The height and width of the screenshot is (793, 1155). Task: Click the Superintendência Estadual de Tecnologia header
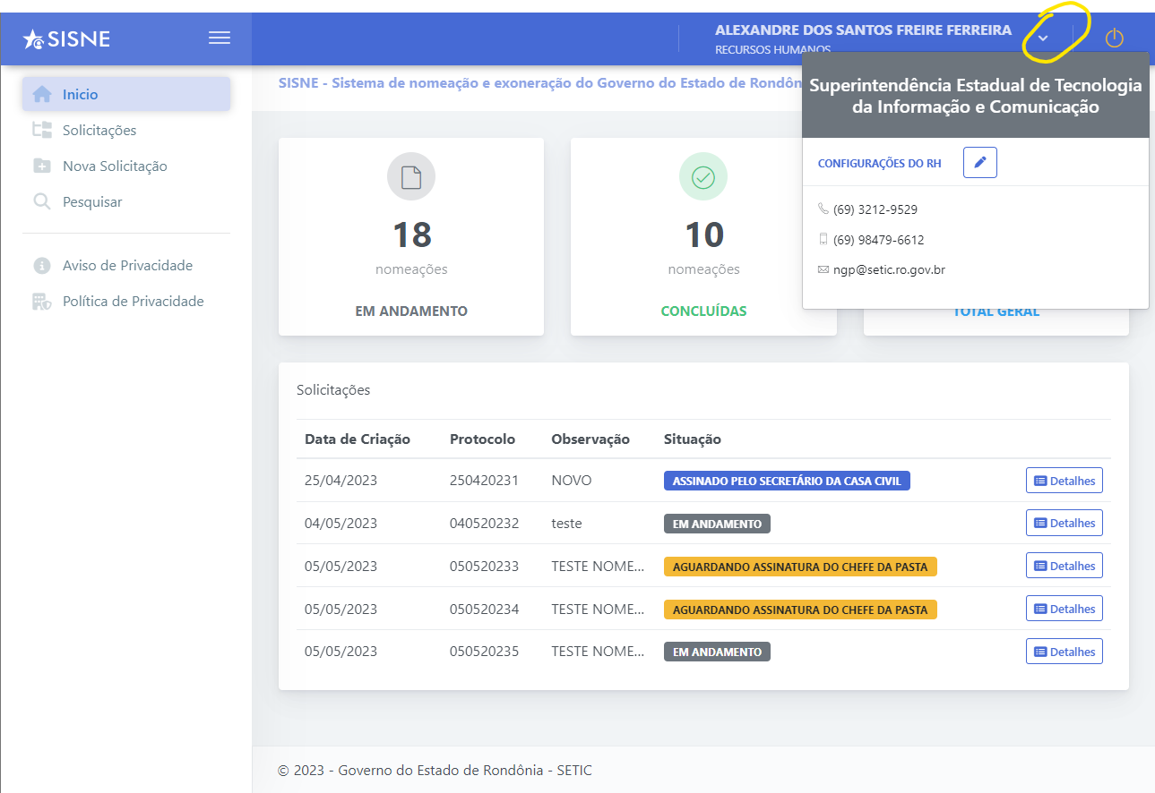tap(976, 96)
